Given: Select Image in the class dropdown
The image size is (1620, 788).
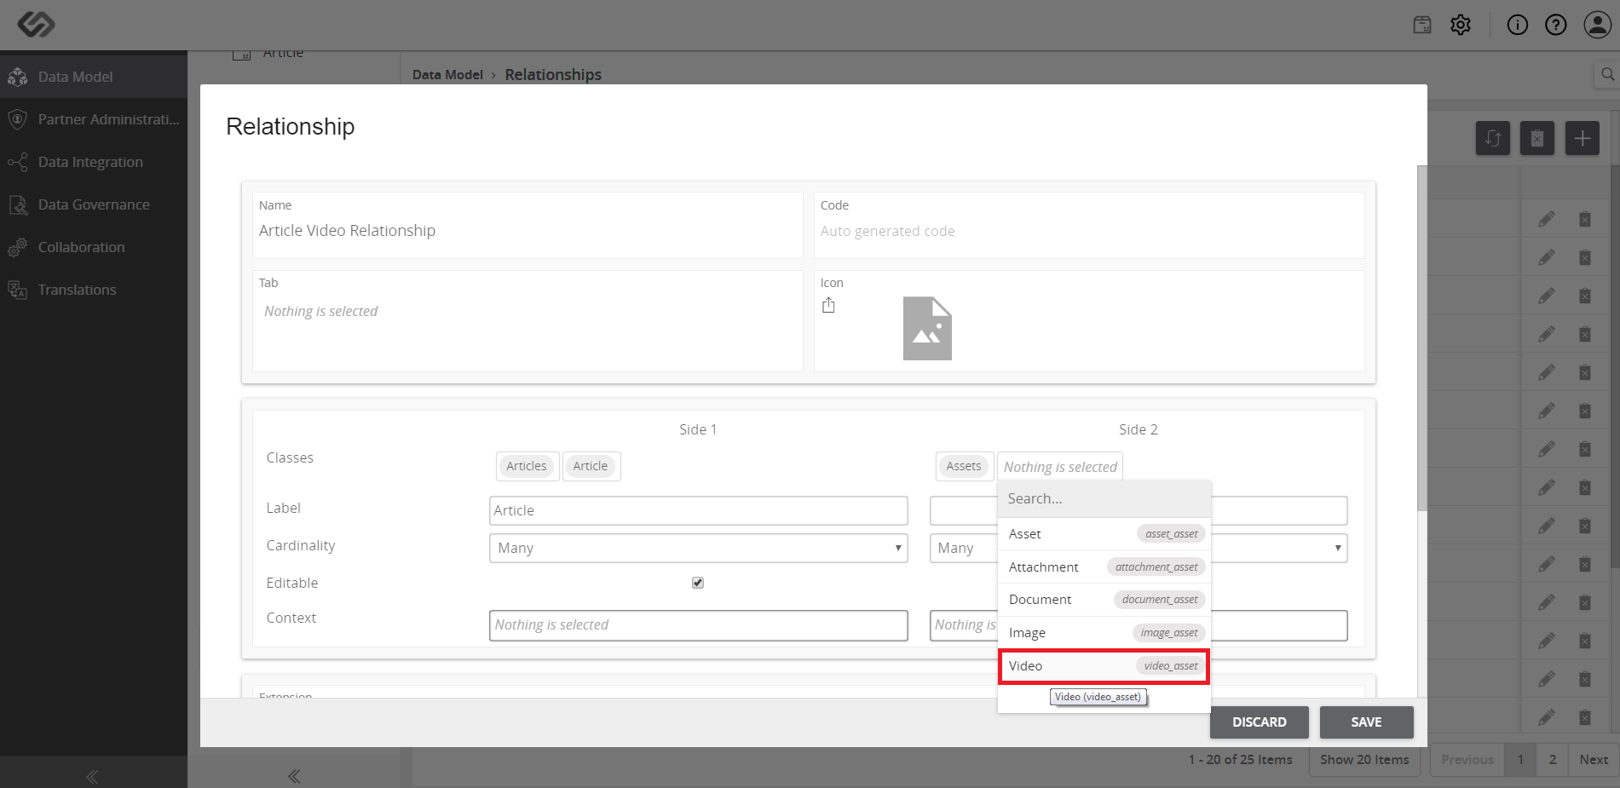Looking at the screenshot, I should pyautogui.click(x=1104, y=633).
